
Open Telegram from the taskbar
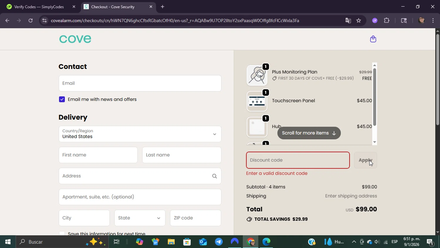click(219, 242)
